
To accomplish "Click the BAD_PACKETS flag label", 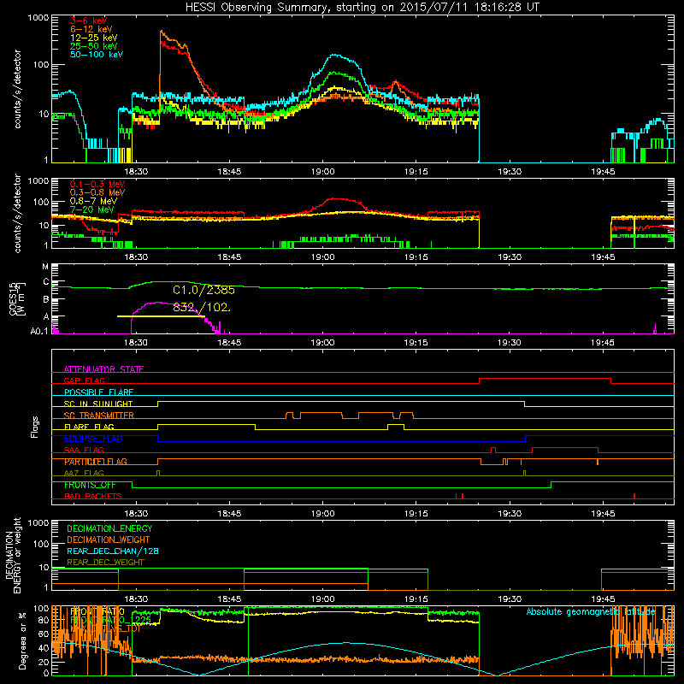I will coord(93,496).
